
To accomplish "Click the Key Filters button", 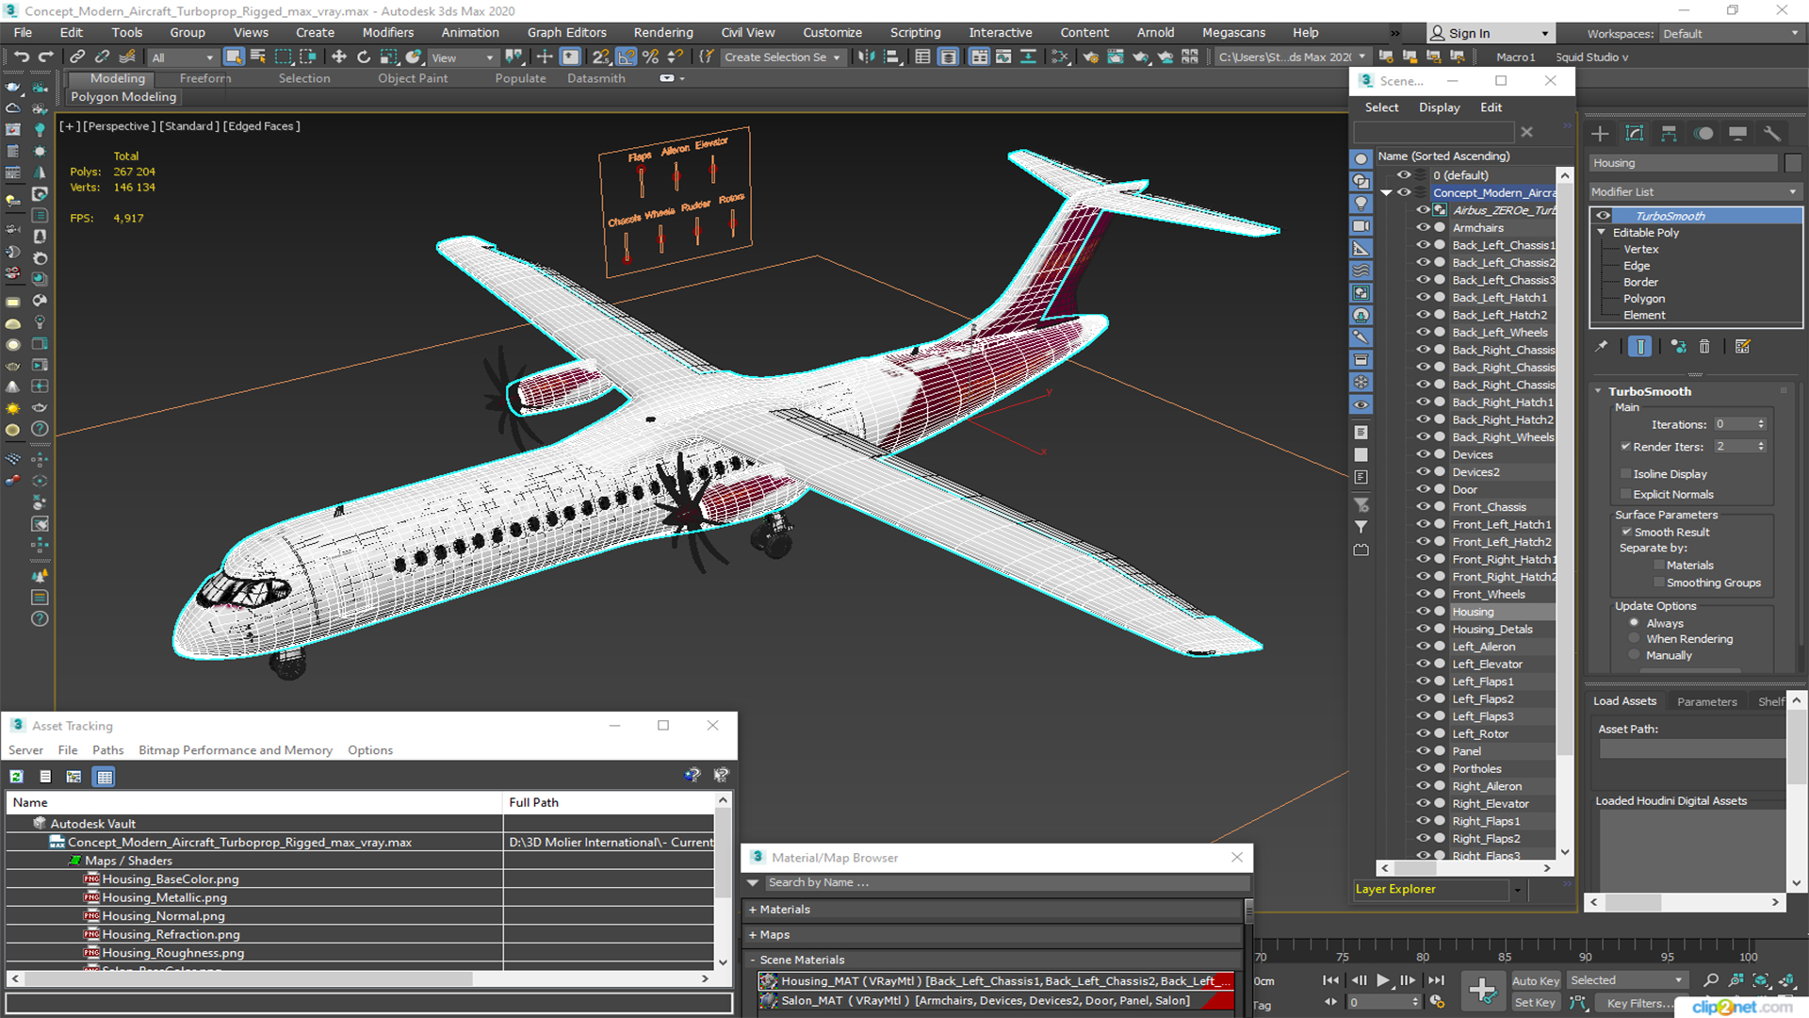I will pyautogui.click(x=1639, y=1003).
